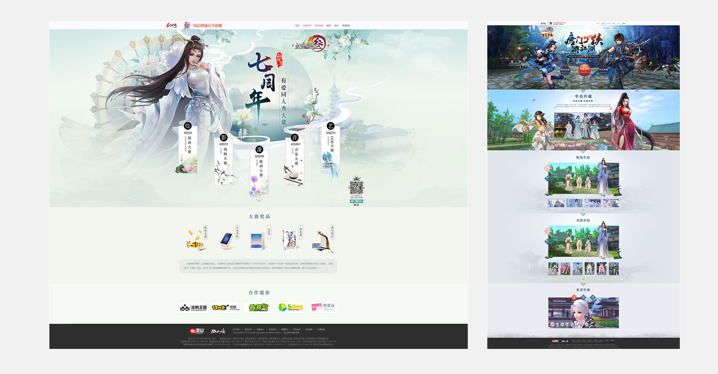
Task: Open the 音乐大赛 contest card
Action: pyautogui.click(x=295, y=162)
